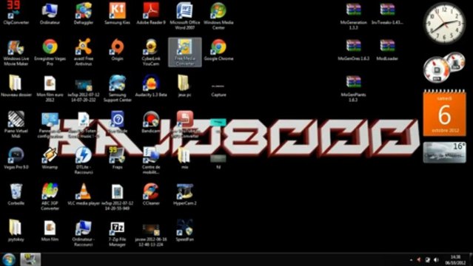This screenshot has width=473, height=266.
Task: Select the iw5sp 2012-07-12 14-20-55-949 file
Action: (118, 197)
